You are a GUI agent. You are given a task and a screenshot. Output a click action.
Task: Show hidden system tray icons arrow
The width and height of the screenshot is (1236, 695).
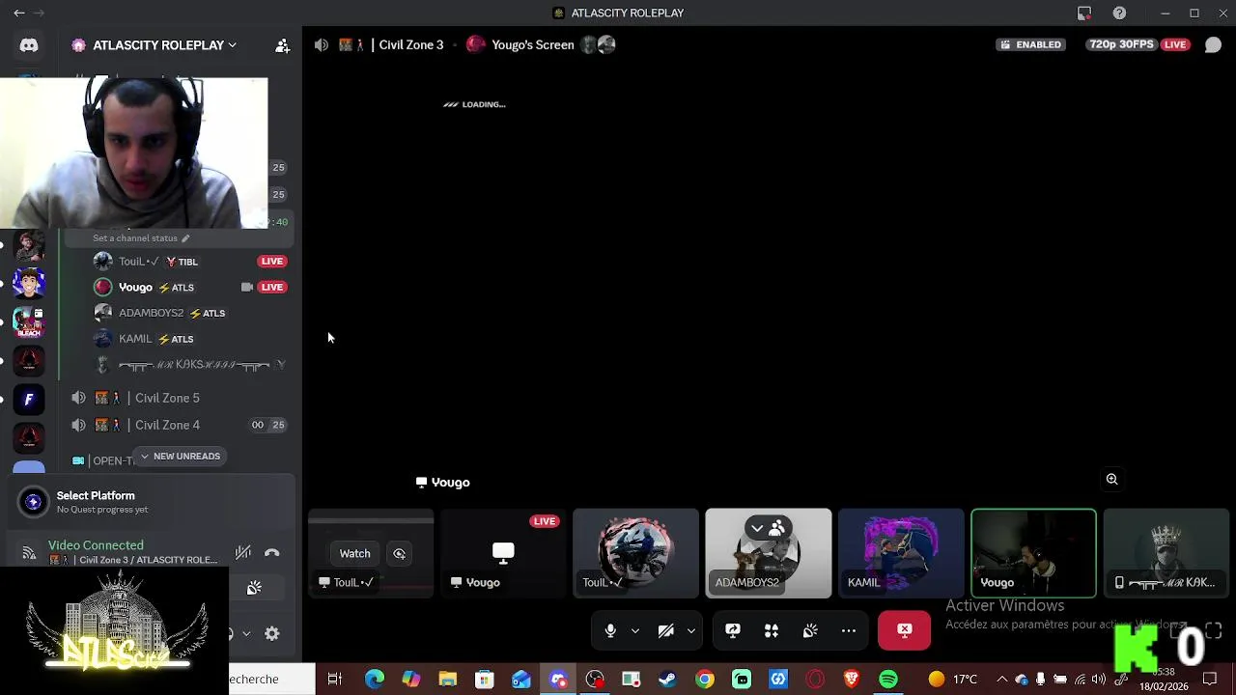1001,680
